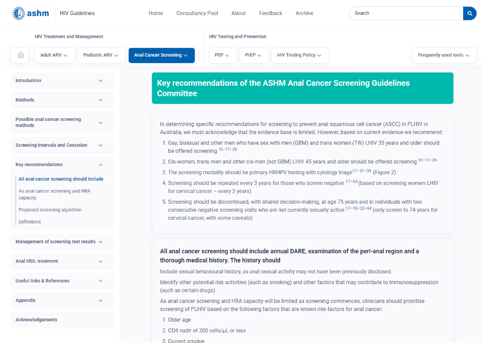Image resolution: width=482 pixels, height=343 pixels.
Task: Click the Frequently used tools chevron
Action: click(x=467, y=56)
